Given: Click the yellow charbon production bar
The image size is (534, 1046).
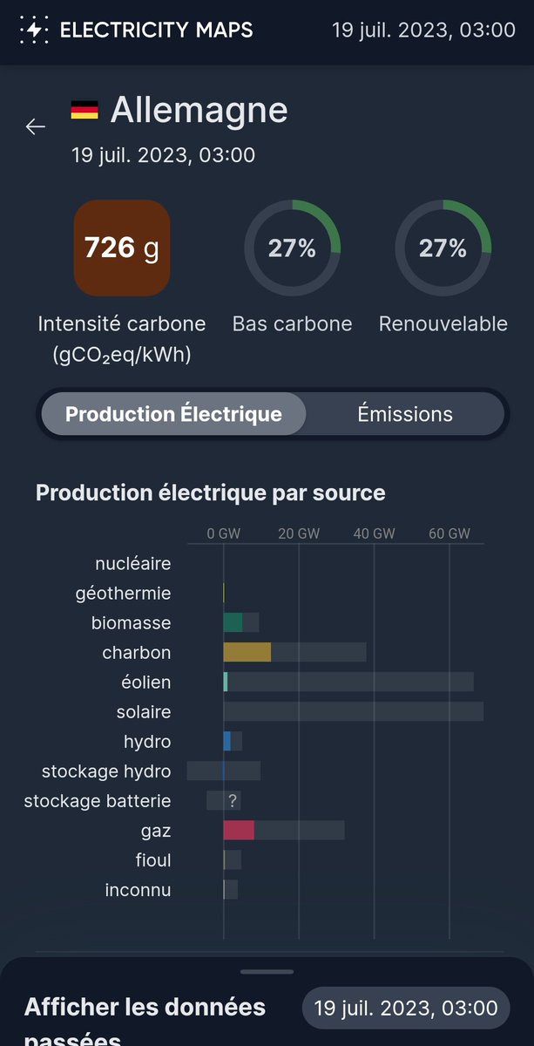Looking at the screenshot, I should pyautogui.click(x=247, y=653).
